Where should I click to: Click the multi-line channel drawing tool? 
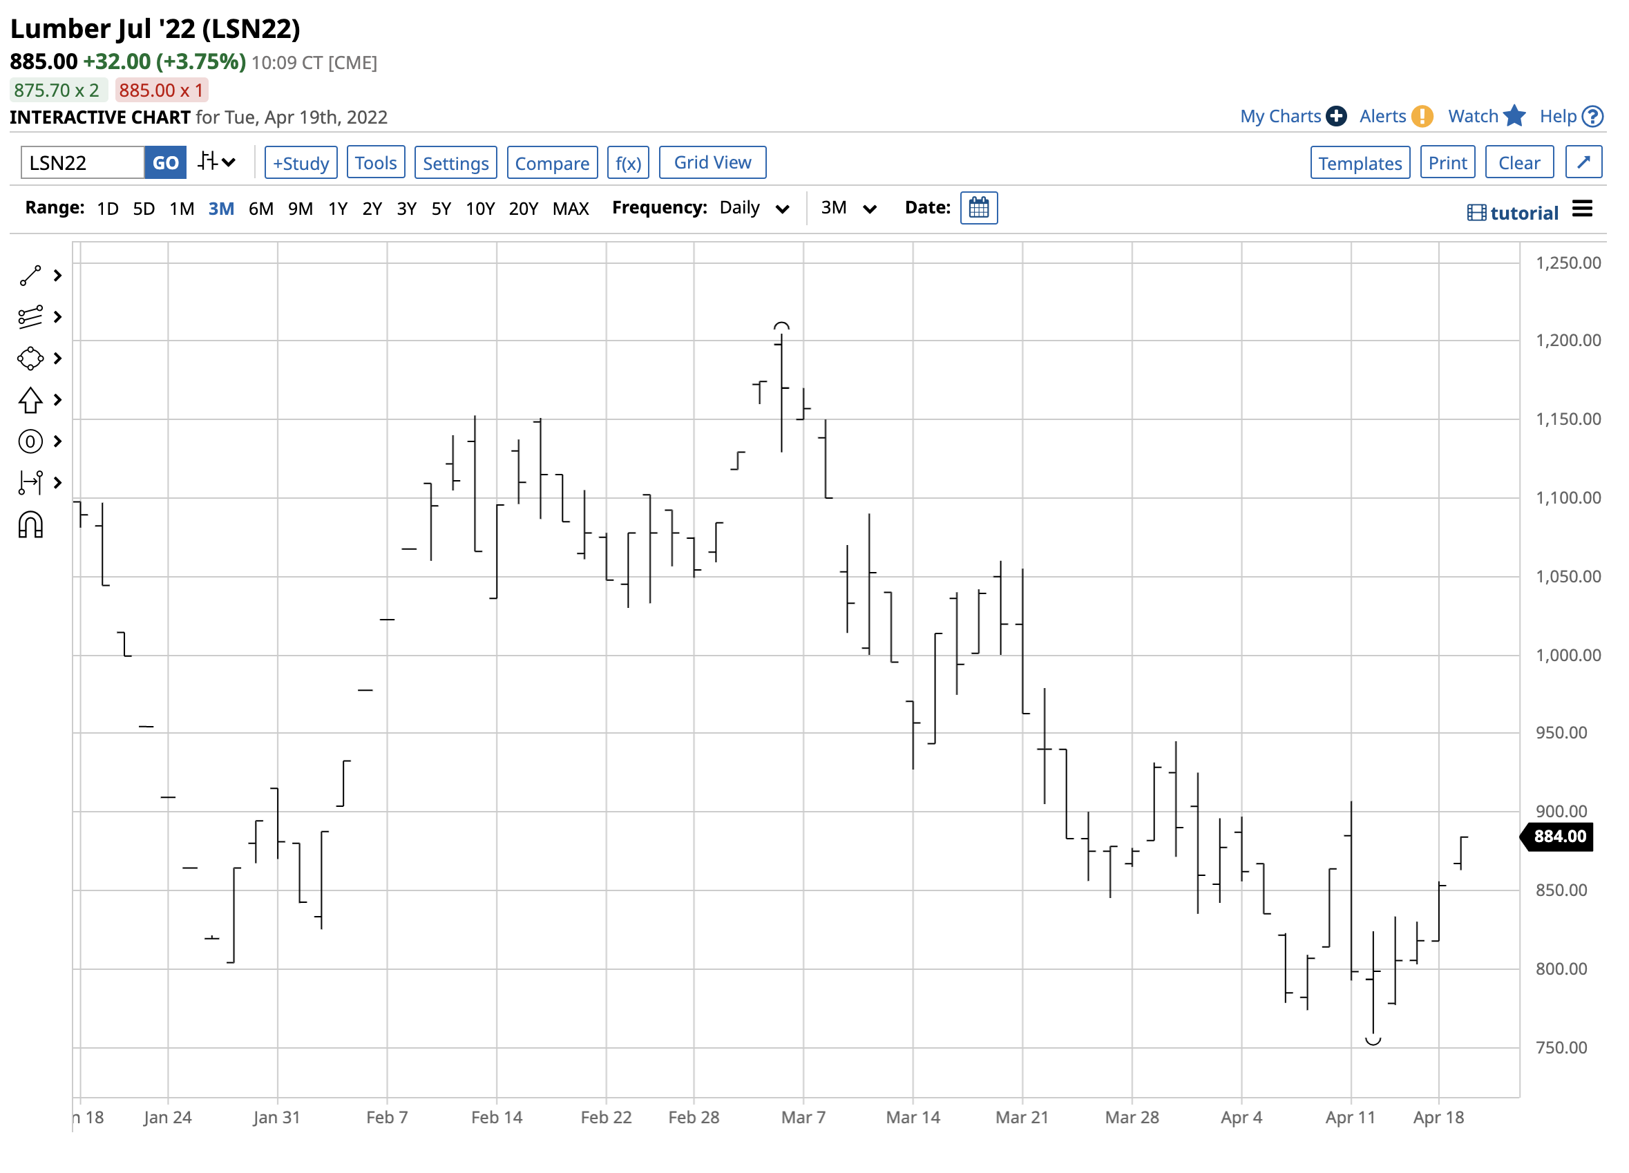tap(30, 317)
